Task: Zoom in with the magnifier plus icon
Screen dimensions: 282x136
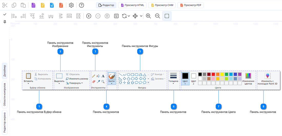Action: tap(148, 16)
